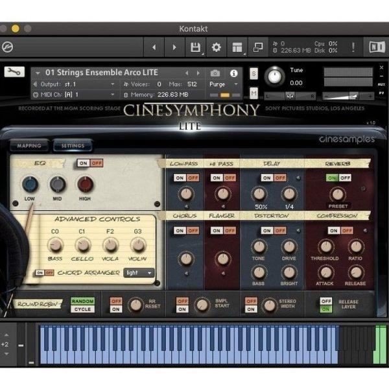This screenshot has width=389, height=389.
Task: Go to previous with toolbar left arrow
Action: click(x=154, y=47)
